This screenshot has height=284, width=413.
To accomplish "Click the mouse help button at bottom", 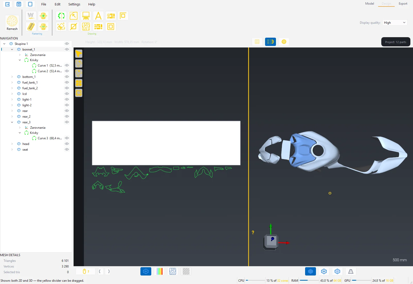I will point(86,271).
